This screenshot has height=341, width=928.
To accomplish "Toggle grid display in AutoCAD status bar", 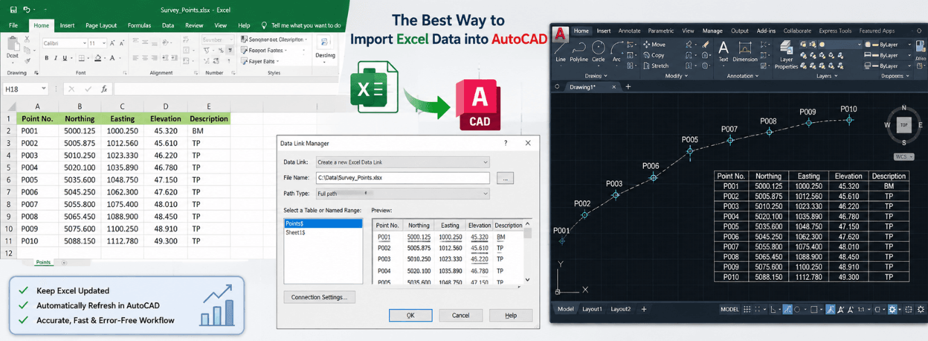I will point(749,309).
